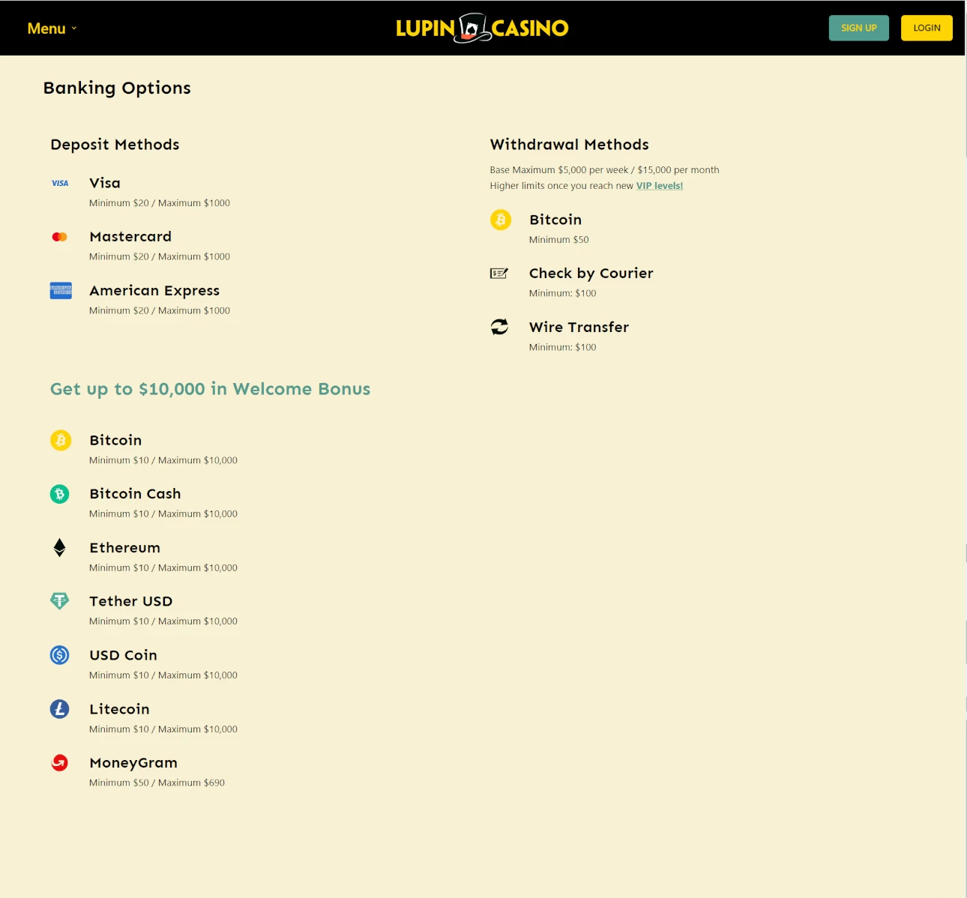
Task: Click the Tether USD icon
Action: click(60, 601)
